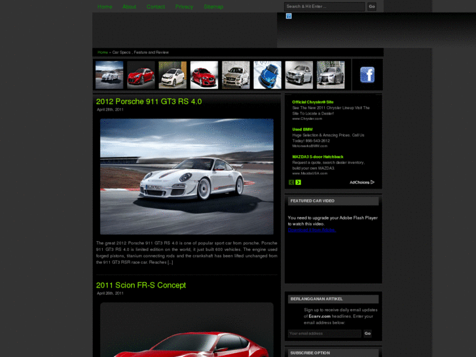Open the Home menu item
This screenshot has width=476, height=357.
tap(105, 7)
